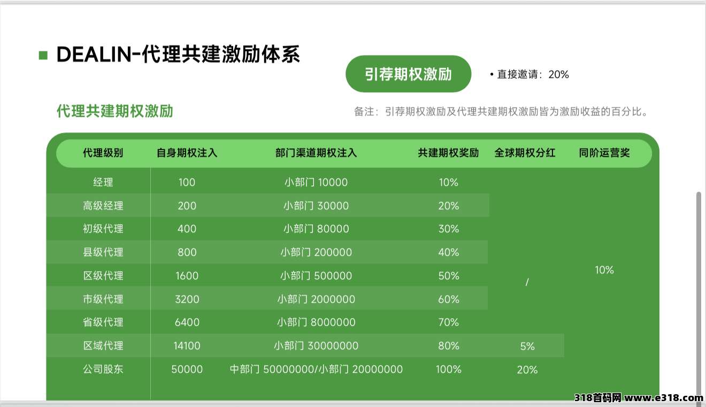Click the 5% global dividend for 区域代理
The image size is (706, 407).
(x=527, y=346)
